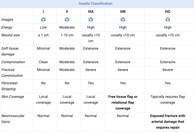Click the Neurovascular Injury row label

(13, 119)
